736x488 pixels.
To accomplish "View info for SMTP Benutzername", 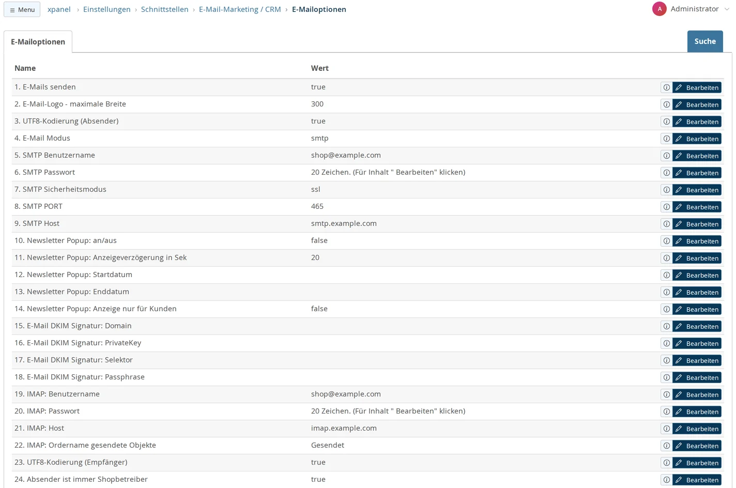I will (666, 156).
